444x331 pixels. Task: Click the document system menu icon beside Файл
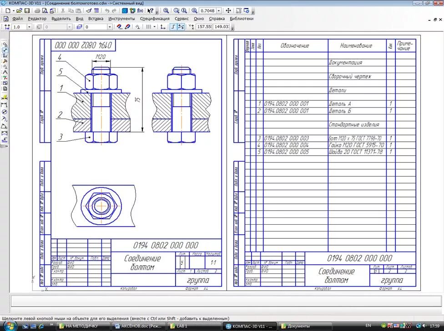tap(6, 19)
